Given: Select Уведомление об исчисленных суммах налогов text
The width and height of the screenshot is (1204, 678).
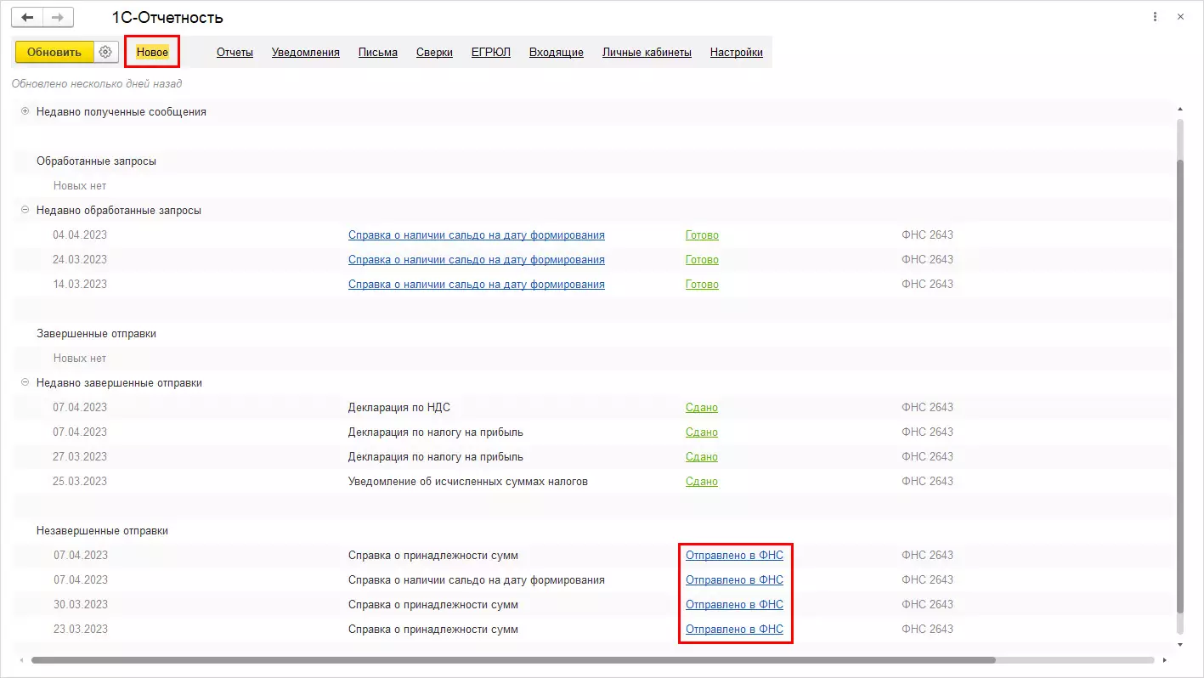Looking at the screenshot, I should tap(468, 481).
